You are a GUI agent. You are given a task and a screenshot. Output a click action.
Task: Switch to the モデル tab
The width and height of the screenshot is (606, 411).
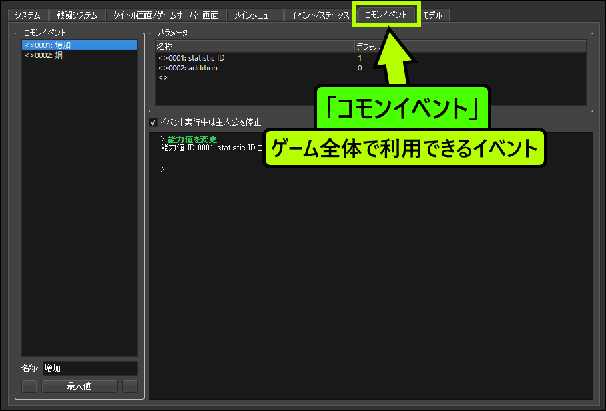pos(434,15)
